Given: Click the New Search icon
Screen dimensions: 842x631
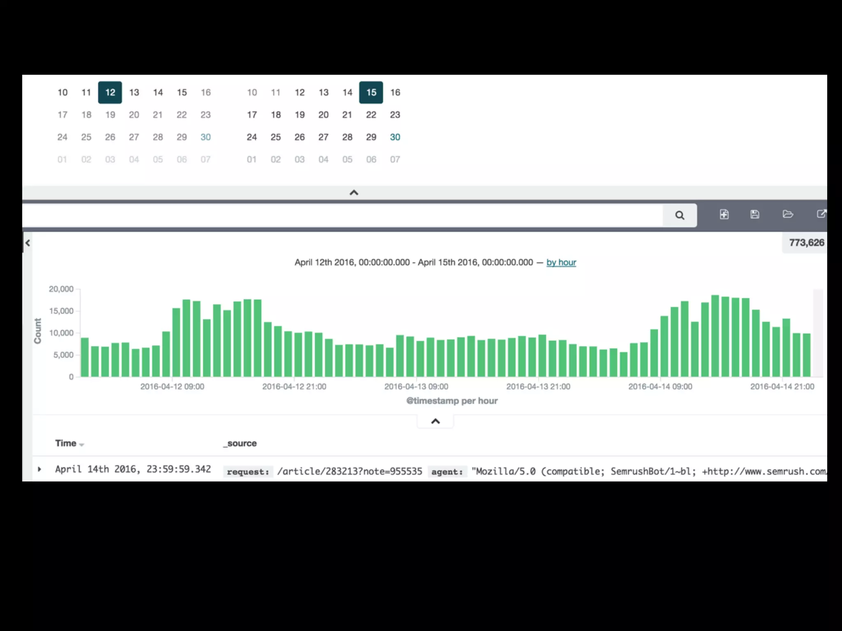Looking at the screenshot, I should click(724, 214).
